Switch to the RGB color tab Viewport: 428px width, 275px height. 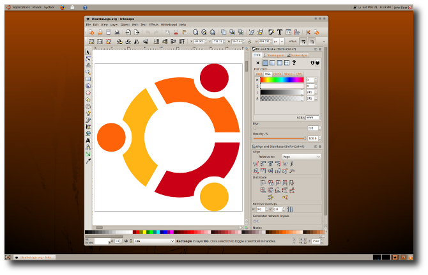(259, 74)
